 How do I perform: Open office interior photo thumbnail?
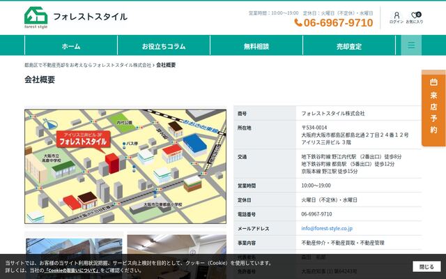tap(176, 257)
